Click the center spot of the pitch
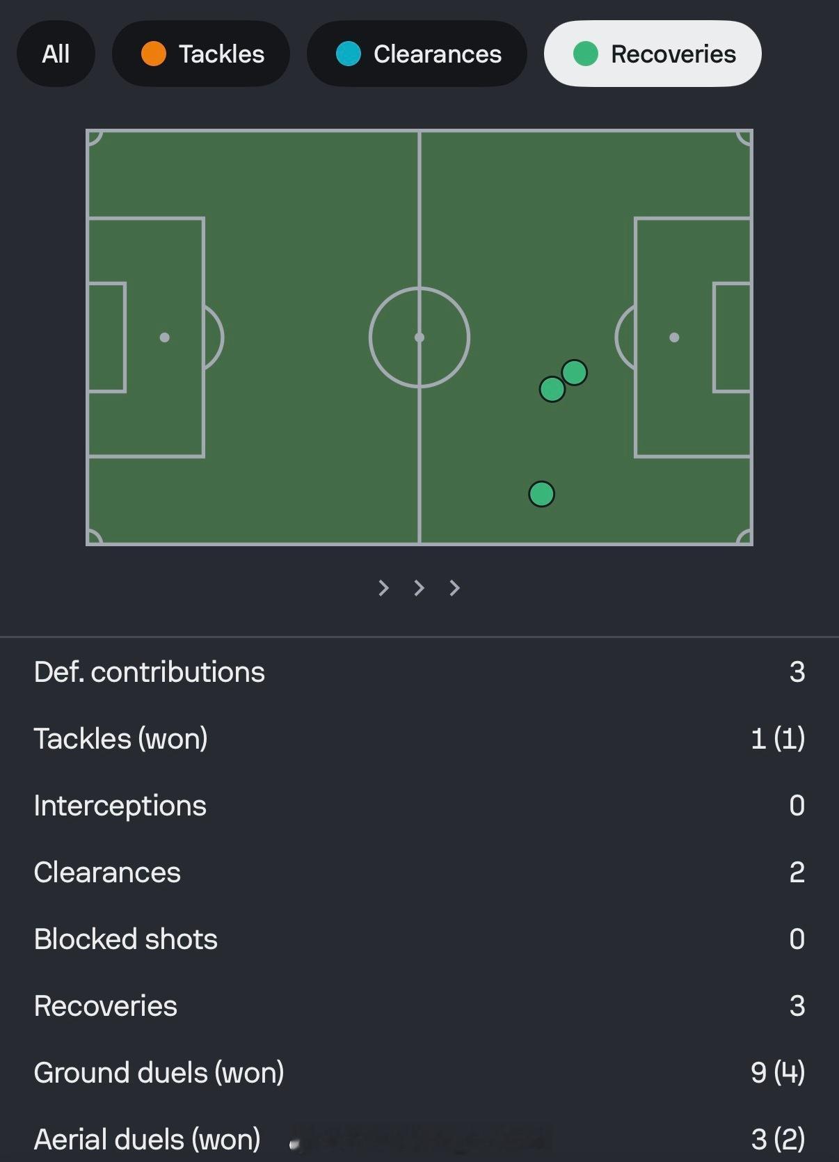The width and height of the screenshot is (839, 1162). click(419, 337)
